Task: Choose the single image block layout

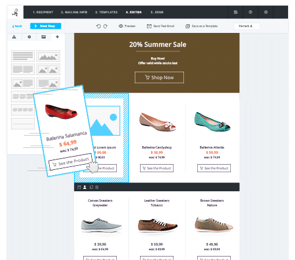Action: tap(48, 56)
